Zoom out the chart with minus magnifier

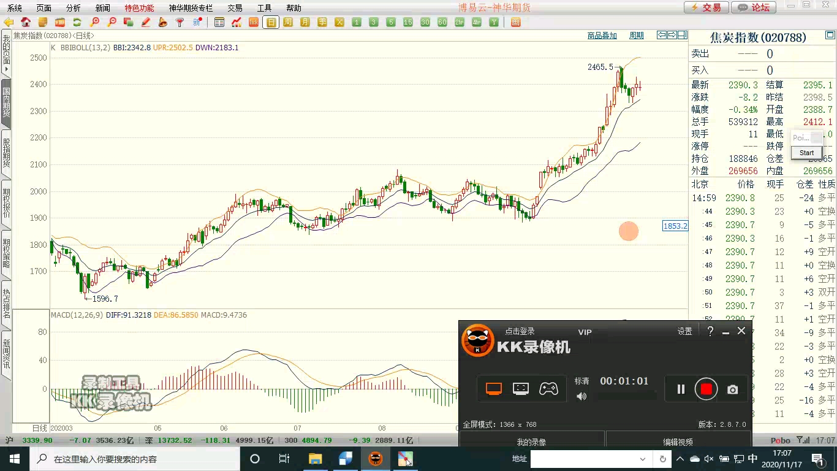[x=112, y=22]
